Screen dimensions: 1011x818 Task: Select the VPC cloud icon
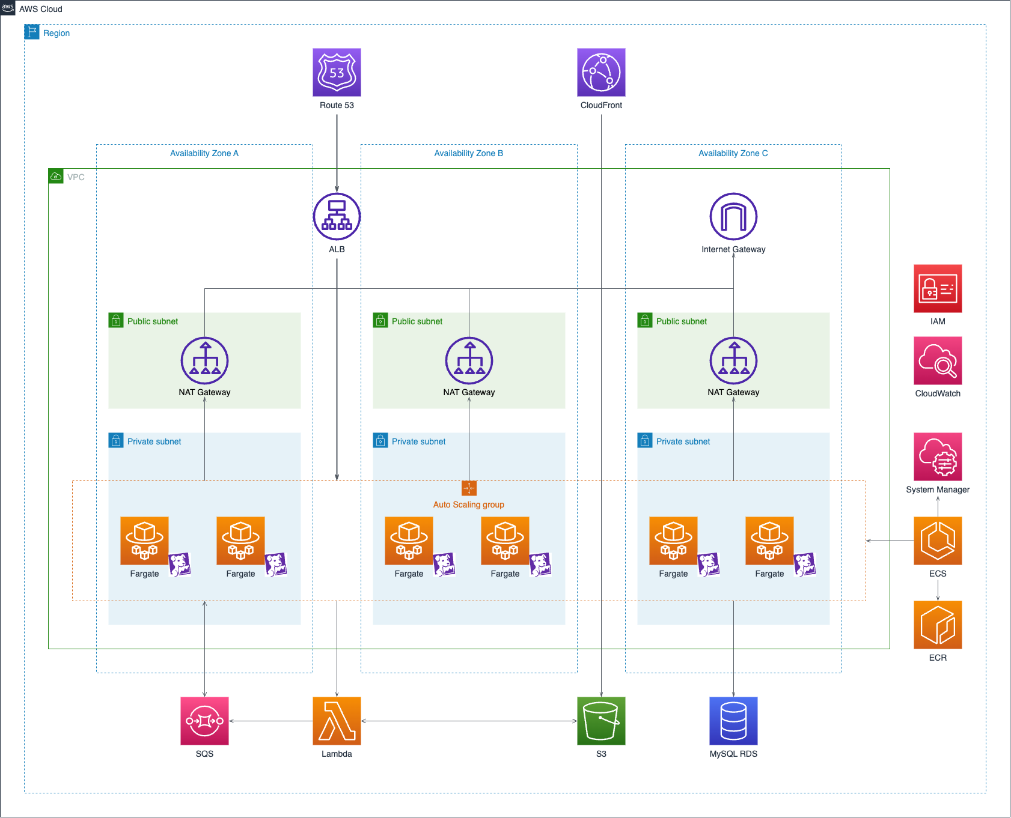click(56, 176)
